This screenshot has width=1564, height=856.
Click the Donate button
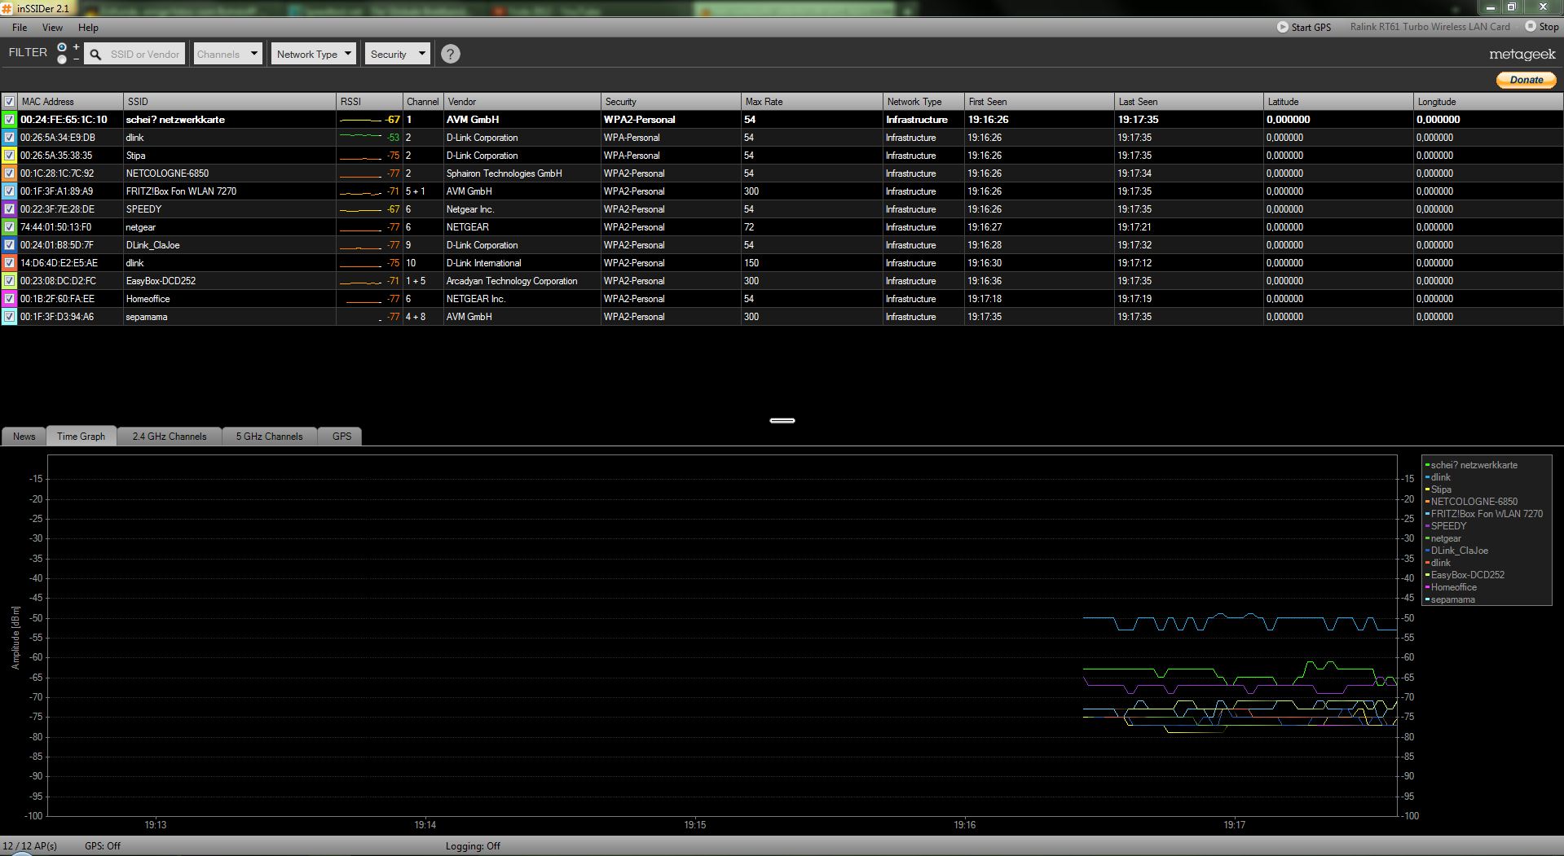point(1527,80)
